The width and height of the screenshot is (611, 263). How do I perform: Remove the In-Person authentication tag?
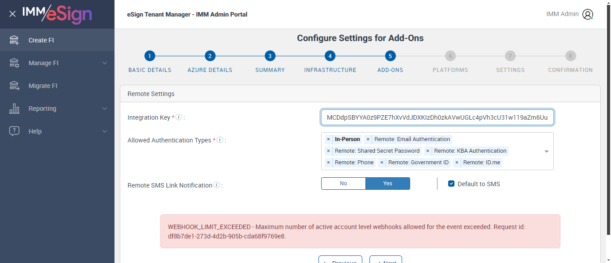tap(328, 139)
